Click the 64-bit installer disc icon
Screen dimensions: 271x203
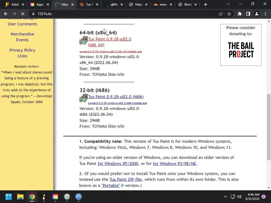click(84, 40)
